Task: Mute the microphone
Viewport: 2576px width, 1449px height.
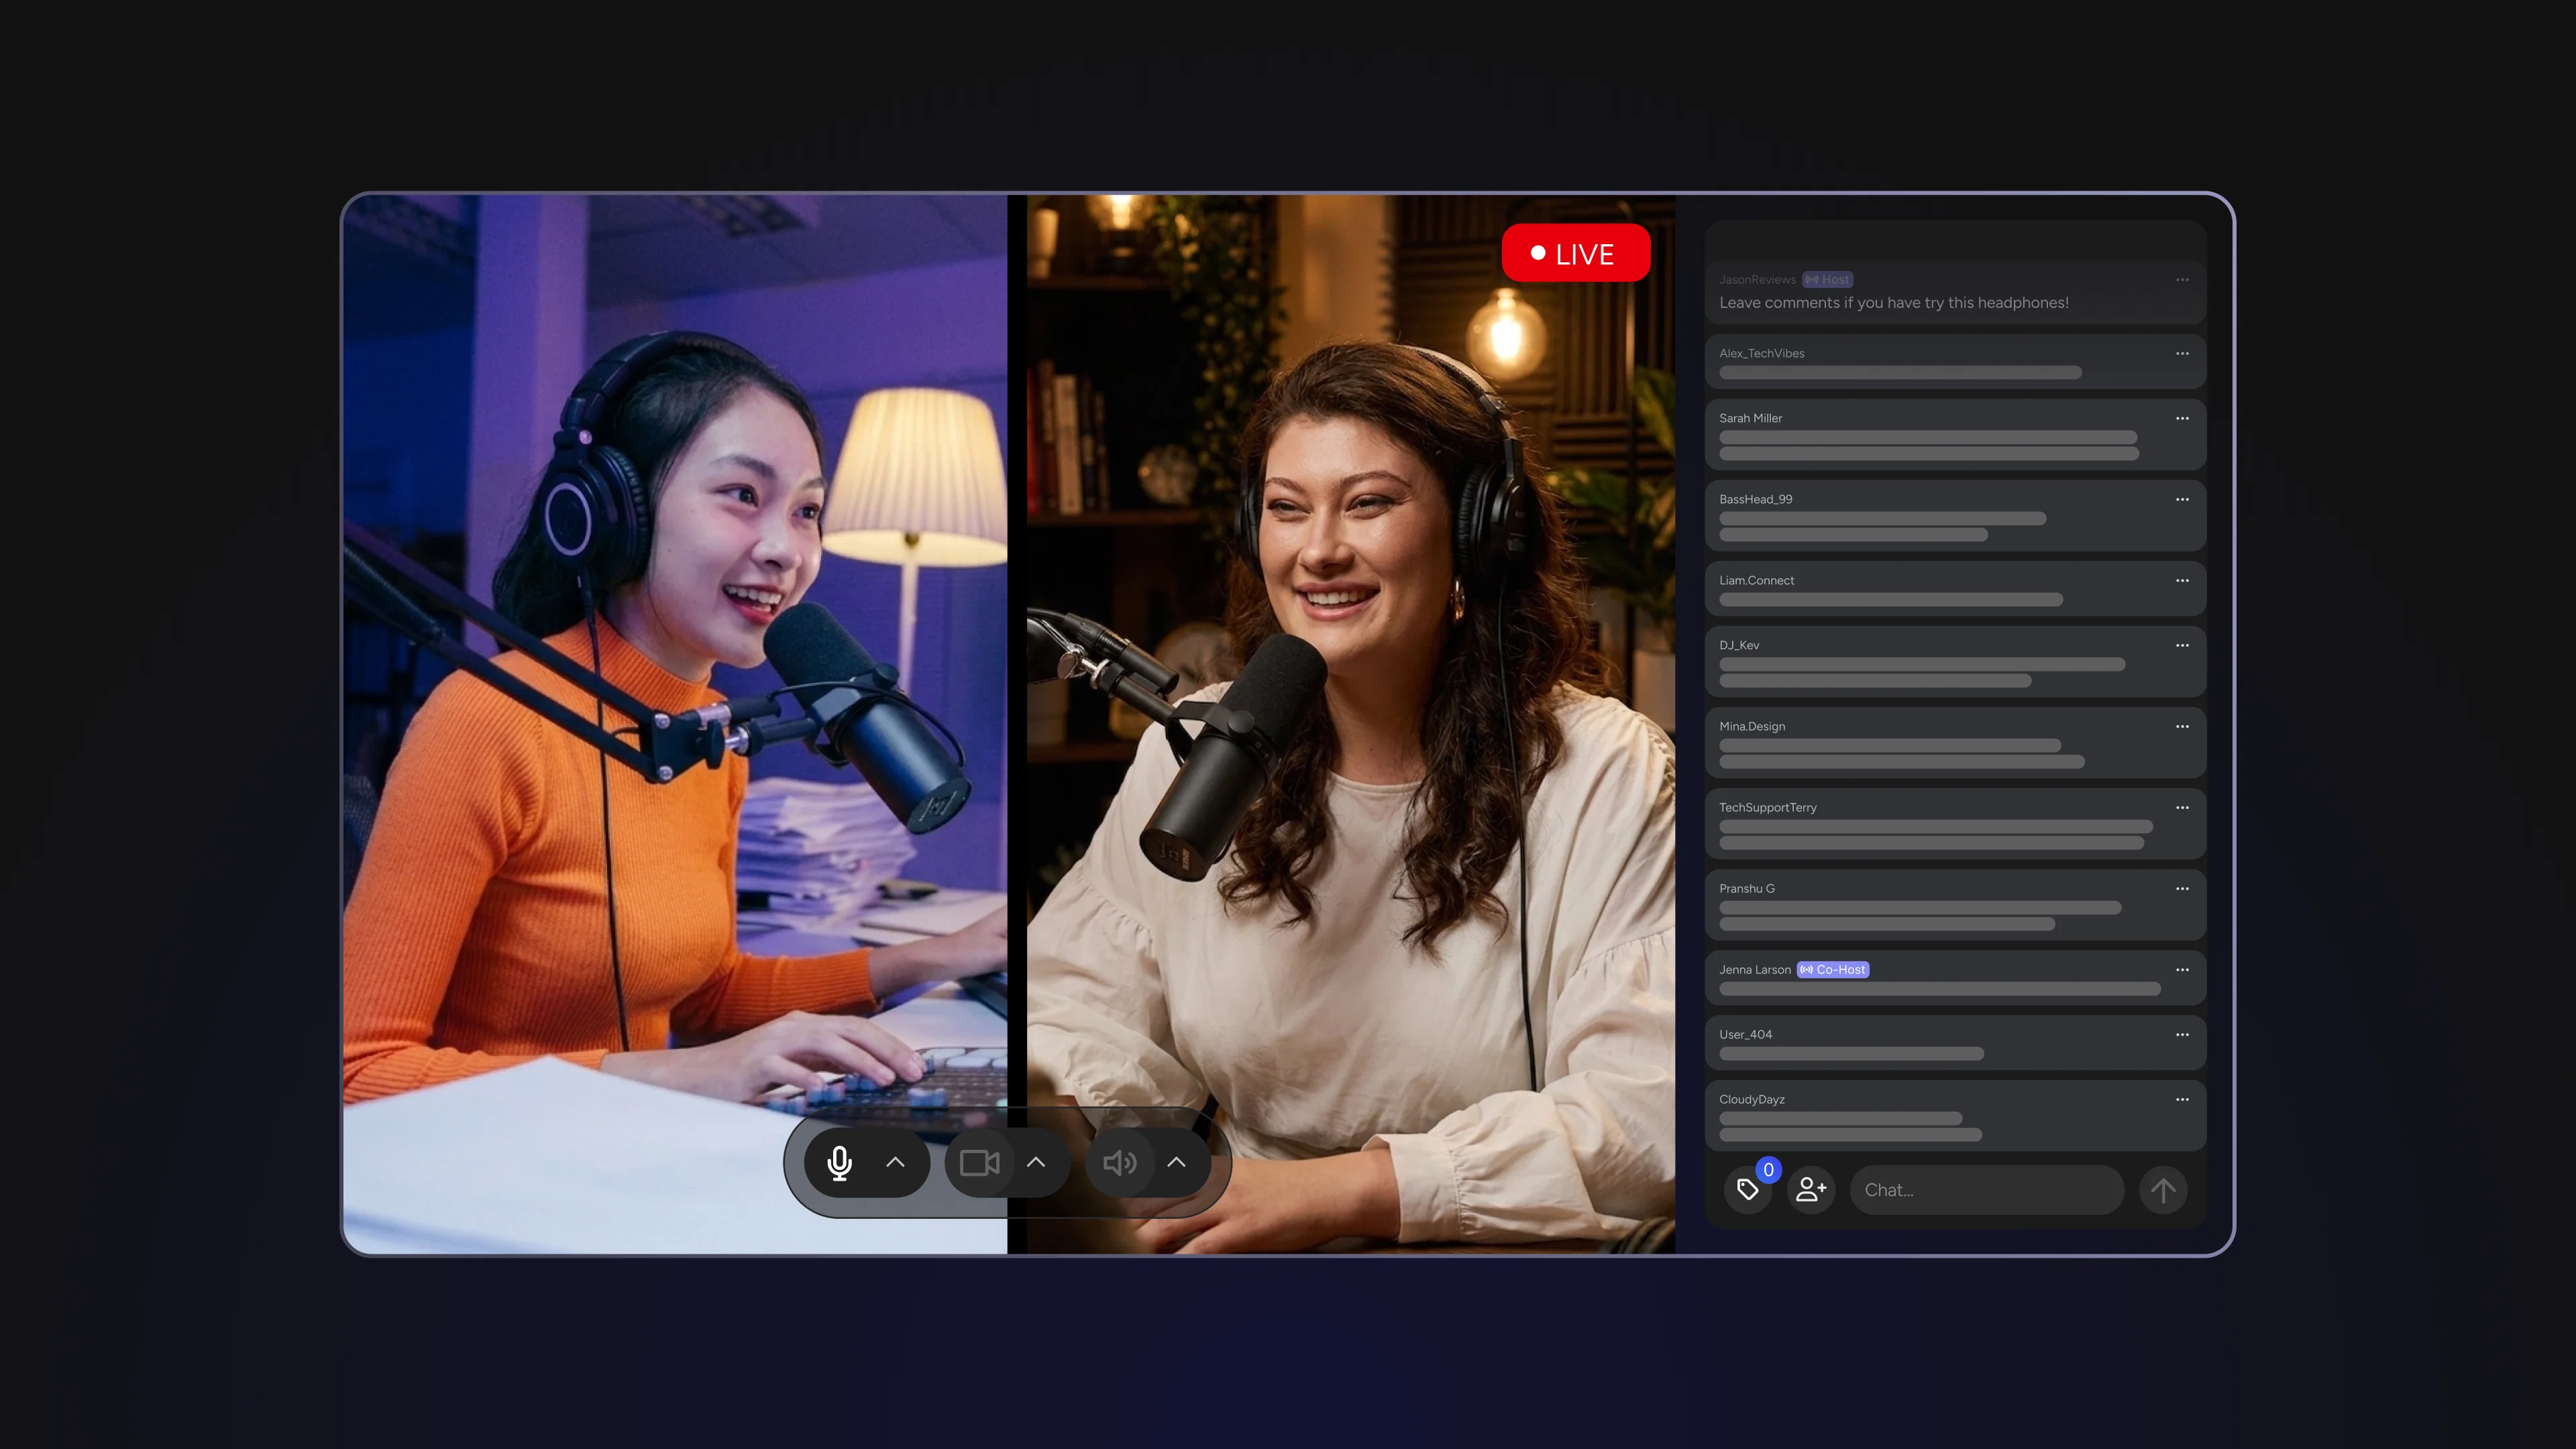Action: (840, 1162)
